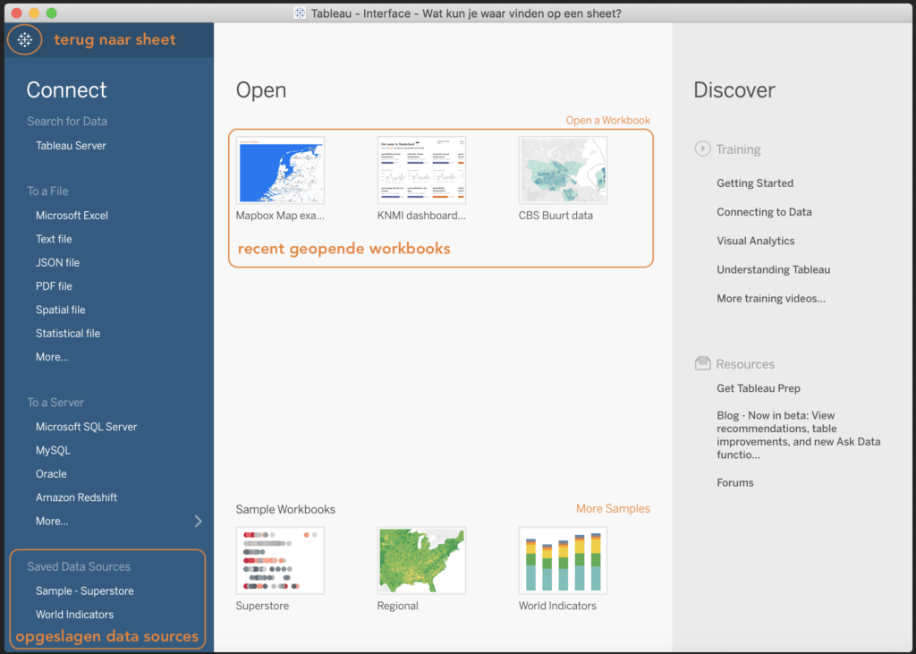Expand the server list chevron arrow
Viewport: 916px width, 654px height.
(198, 521)
